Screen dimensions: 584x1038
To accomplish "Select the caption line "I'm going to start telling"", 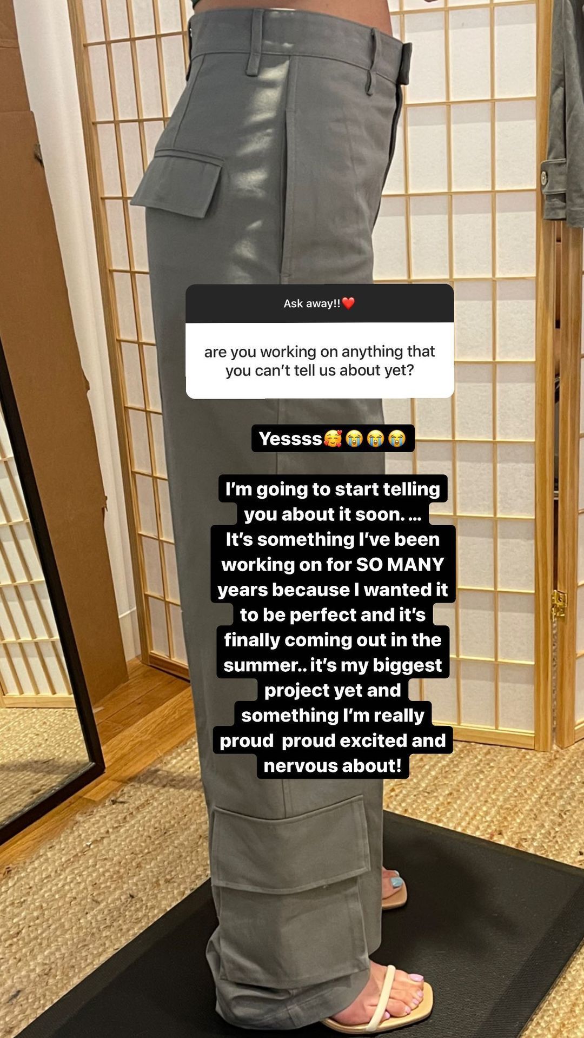I will pos(333,489).
